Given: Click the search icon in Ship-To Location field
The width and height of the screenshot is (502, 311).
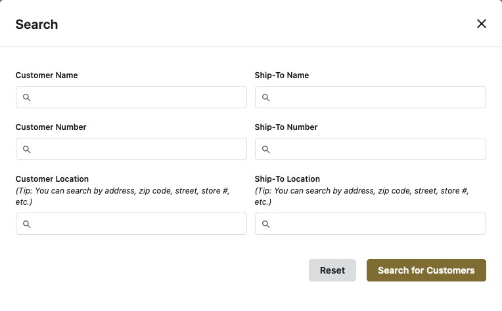Looking at the screenshot, I should (266, 224).
